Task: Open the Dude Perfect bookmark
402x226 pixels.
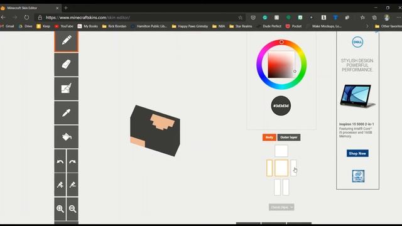Action: [269, 26]
